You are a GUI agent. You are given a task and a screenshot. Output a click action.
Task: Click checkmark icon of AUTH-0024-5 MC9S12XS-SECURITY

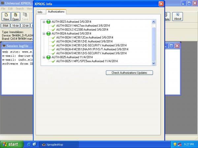[53, 53]
